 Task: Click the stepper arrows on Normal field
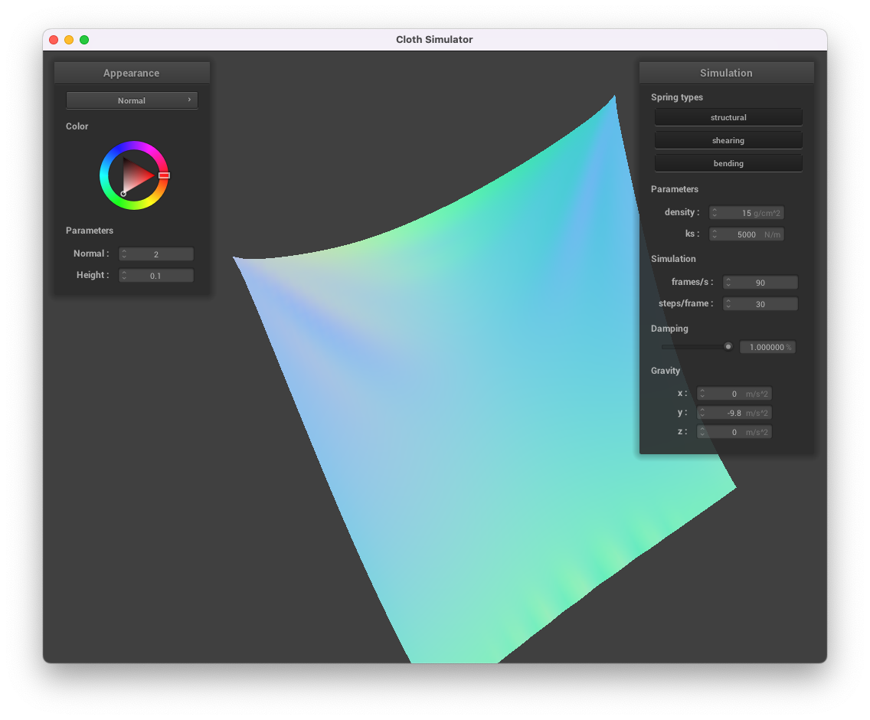(x=124, y=254)
